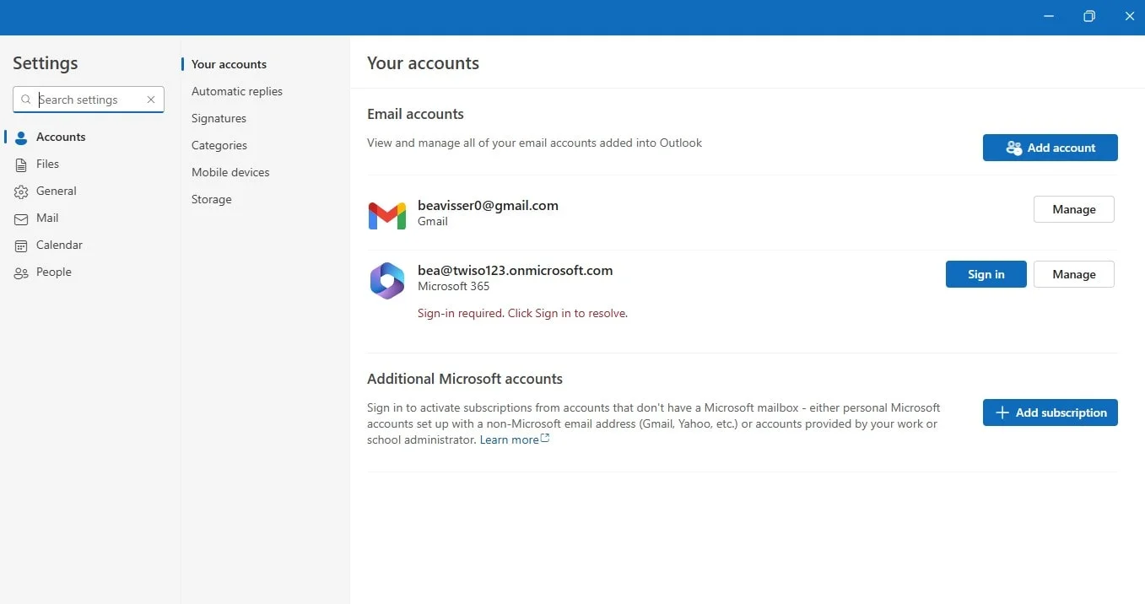
Task: Click the People settings icon
Action: [20, 272]
